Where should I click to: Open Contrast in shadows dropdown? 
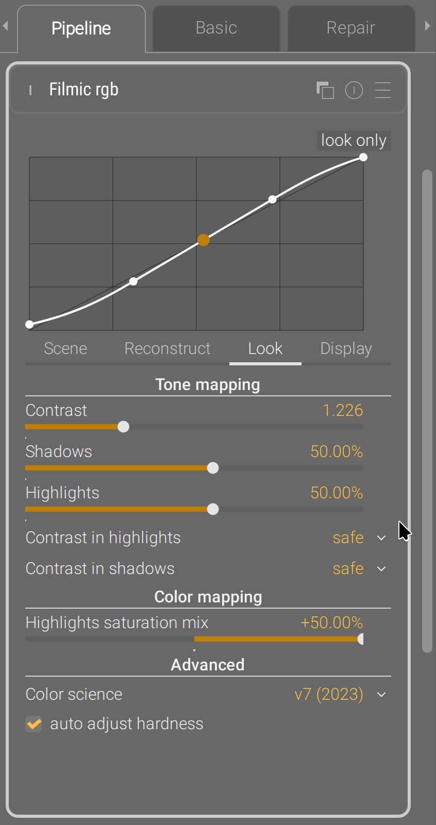coord(381,569)
